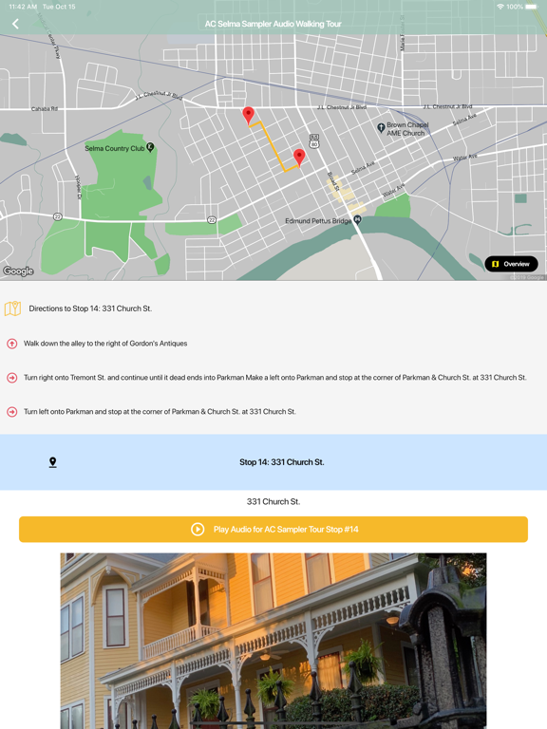The height and width of the screenshot is (729, 547).
Task: Tap the 'Stop 14: 331 Church St.' banner title
Action: point(282,462)
